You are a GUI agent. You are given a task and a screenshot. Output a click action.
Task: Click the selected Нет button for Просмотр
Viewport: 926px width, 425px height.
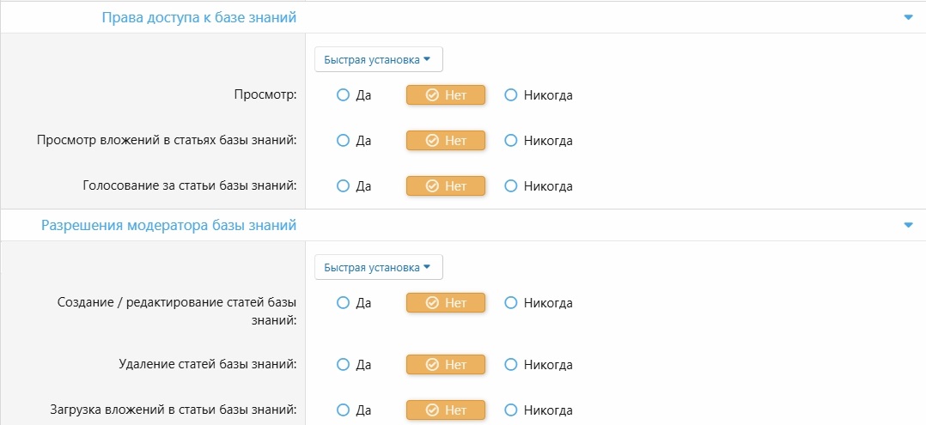446,95
